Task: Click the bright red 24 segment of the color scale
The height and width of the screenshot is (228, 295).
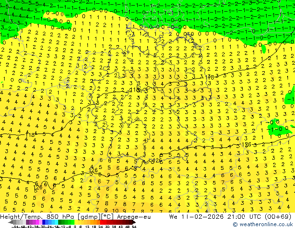Action: (101, 222)
